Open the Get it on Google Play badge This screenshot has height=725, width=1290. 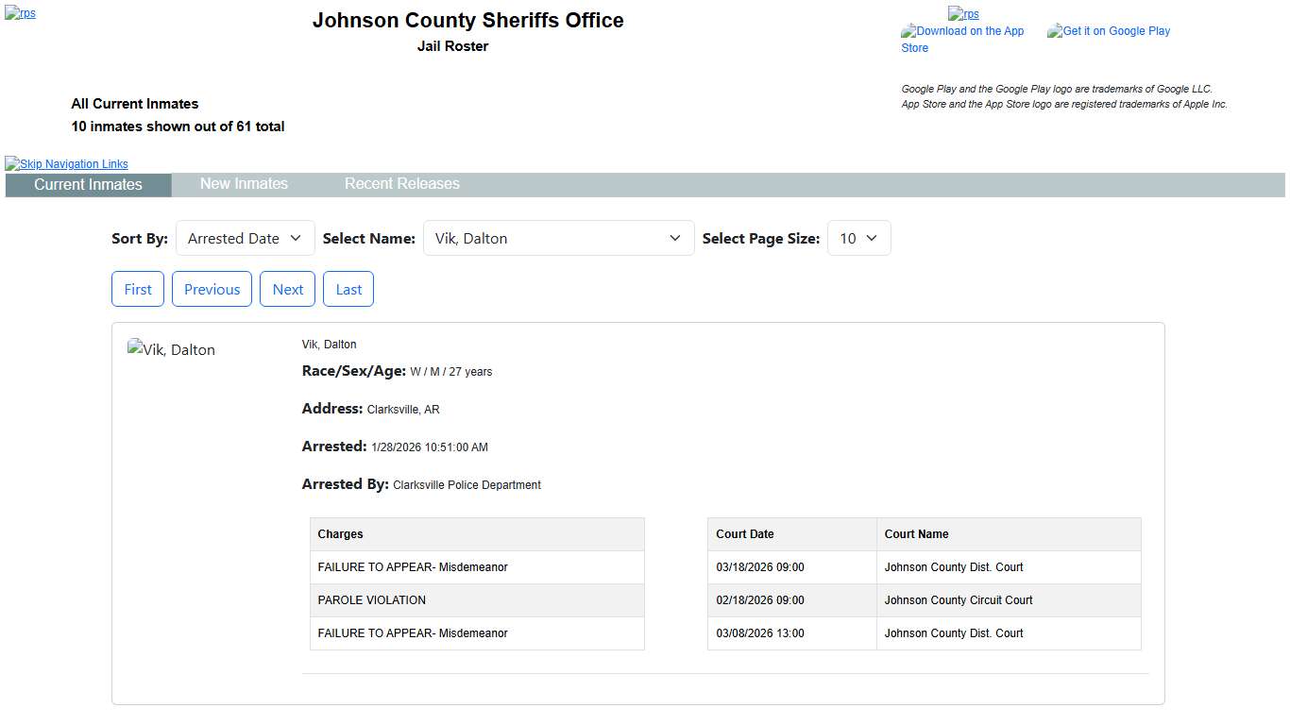pyautogui.click(x=1109, y=31)
